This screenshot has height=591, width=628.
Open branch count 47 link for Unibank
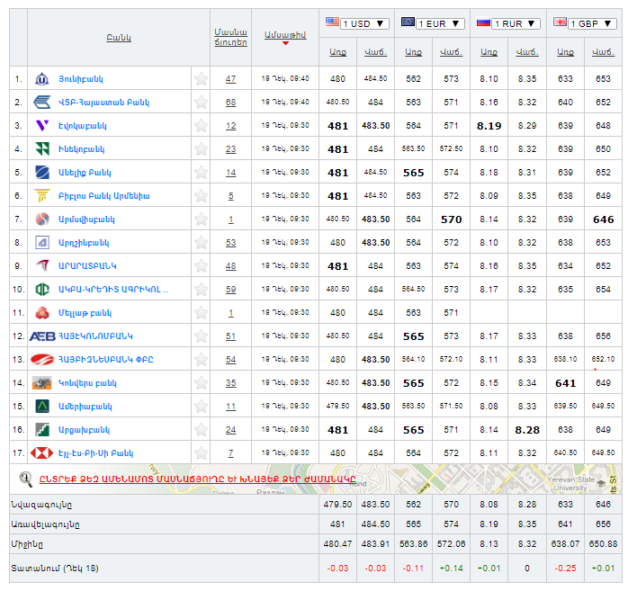click(x=230, y=79)
